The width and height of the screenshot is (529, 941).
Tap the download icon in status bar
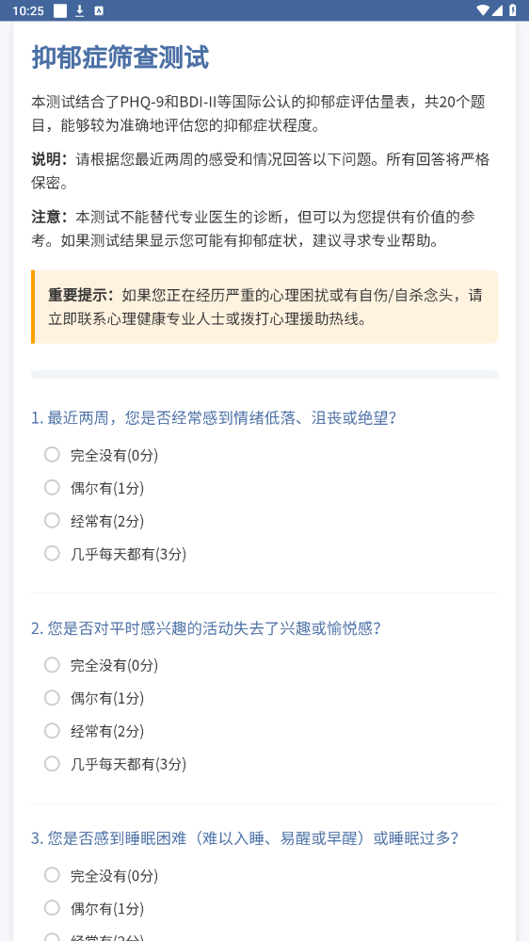tap(80, 10)
